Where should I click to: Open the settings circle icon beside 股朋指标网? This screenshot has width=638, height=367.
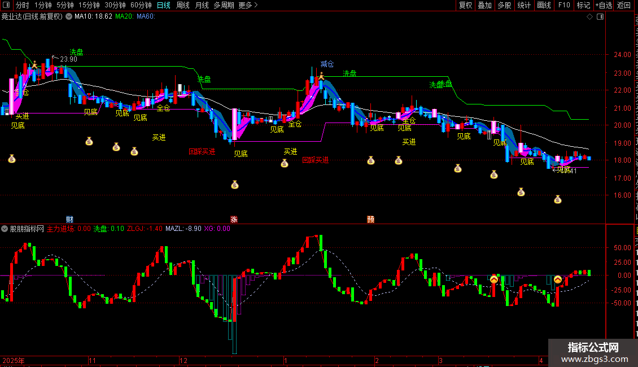5,229
